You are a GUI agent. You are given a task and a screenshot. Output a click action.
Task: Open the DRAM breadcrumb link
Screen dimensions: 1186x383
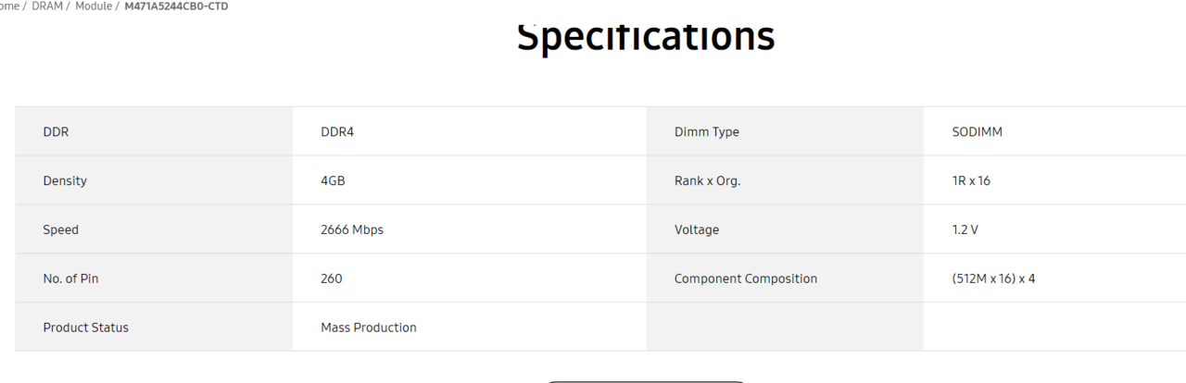click(x=46, y=6)
